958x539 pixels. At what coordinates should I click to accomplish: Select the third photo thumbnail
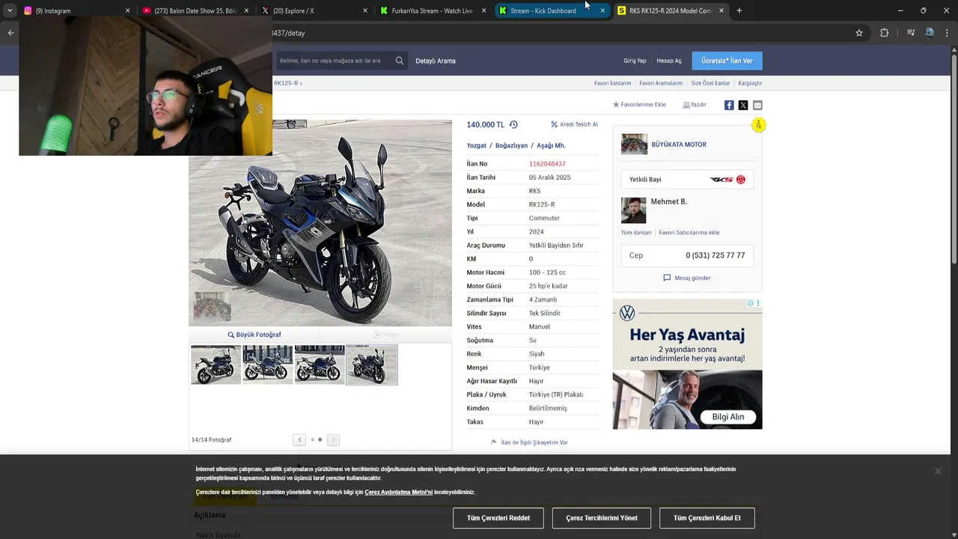tap(320, 365)
